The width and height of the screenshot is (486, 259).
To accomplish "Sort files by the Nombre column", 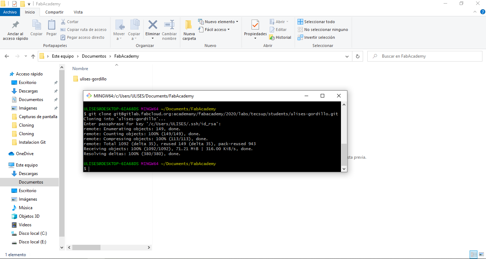I will point(80,69).
